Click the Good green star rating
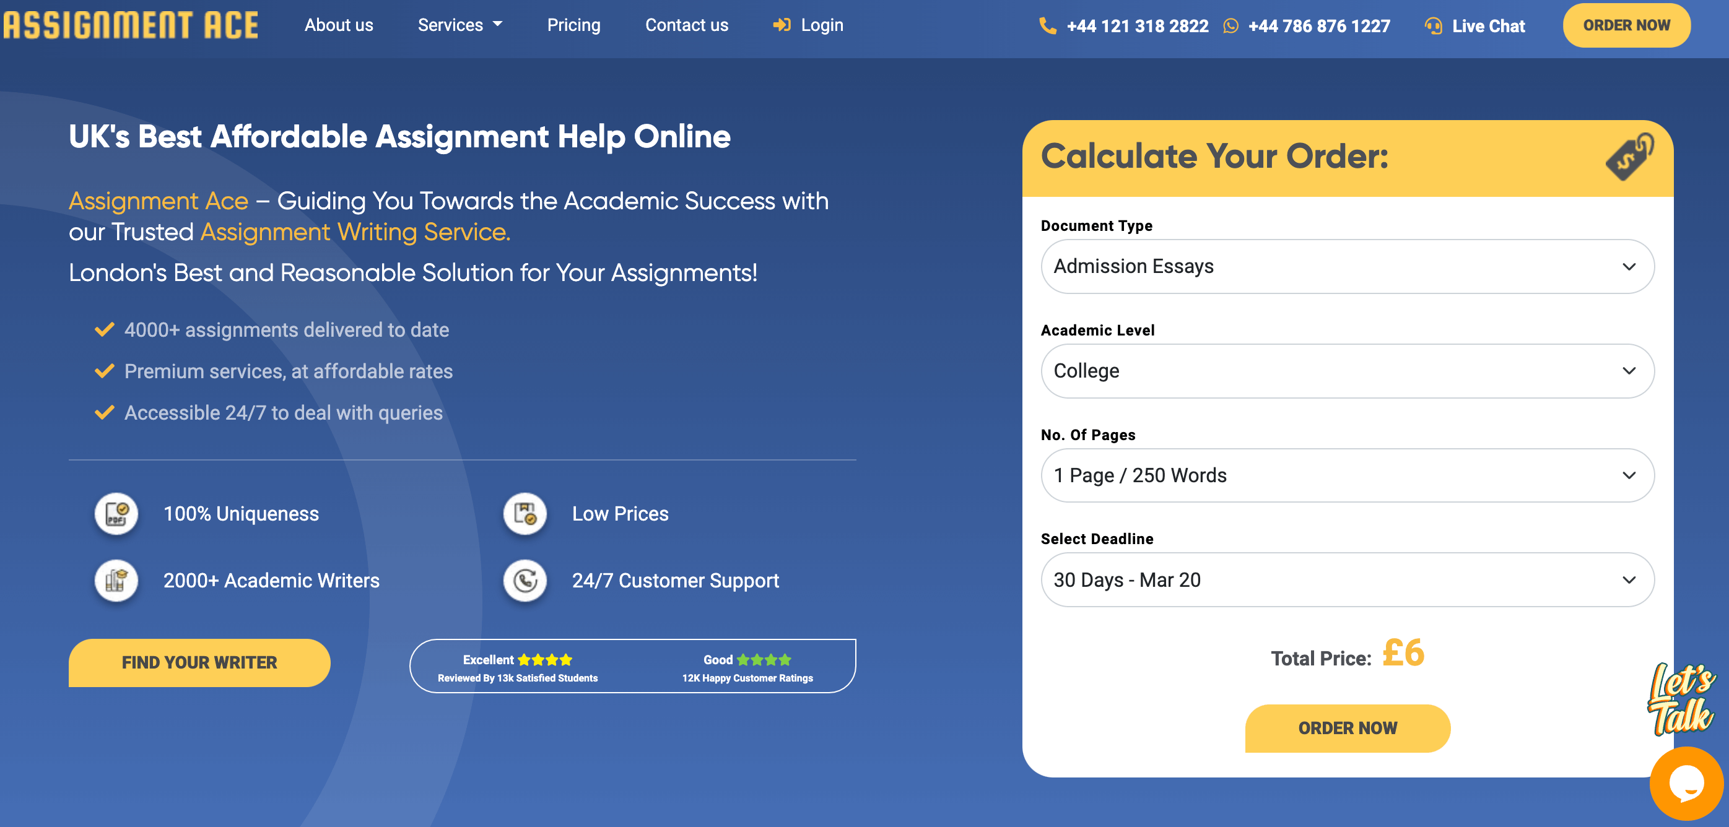The image size is (1729, 827). pos(764,660)
